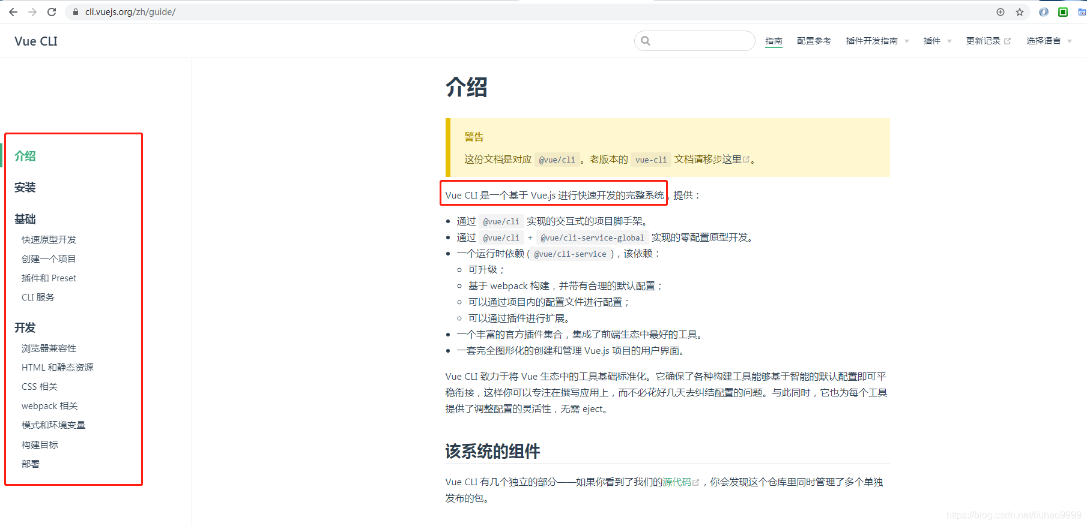The width and height of the screenshot is (1087, 526).
Task: Open 快速原型开发 sidebar link
Action: pyautogui.click(x=49, y=239)
